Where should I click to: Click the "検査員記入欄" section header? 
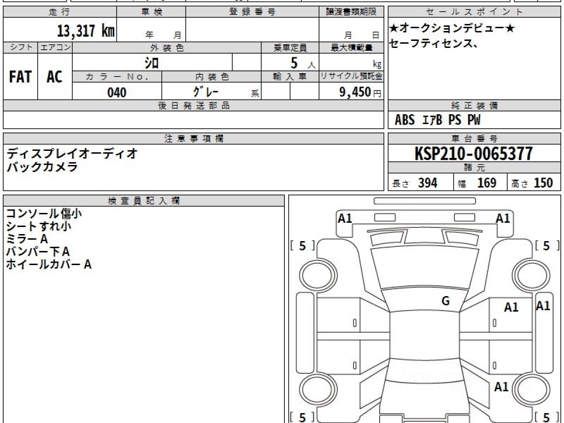pyautogui.click(x=144, y=200)
